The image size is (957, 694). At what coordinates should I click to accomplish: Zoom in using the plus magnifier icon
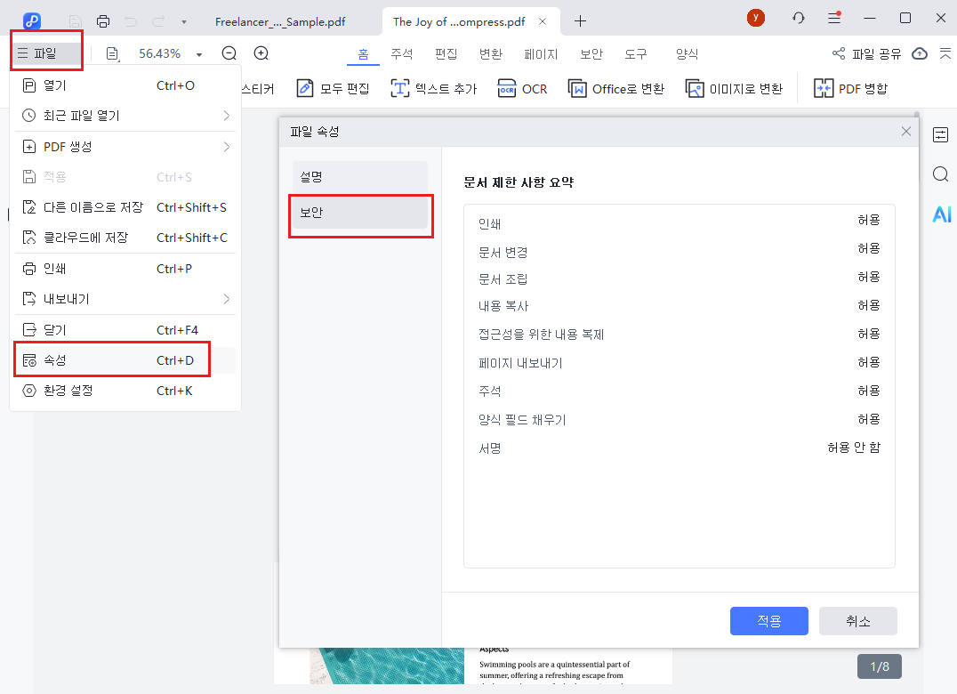[260, 53]
